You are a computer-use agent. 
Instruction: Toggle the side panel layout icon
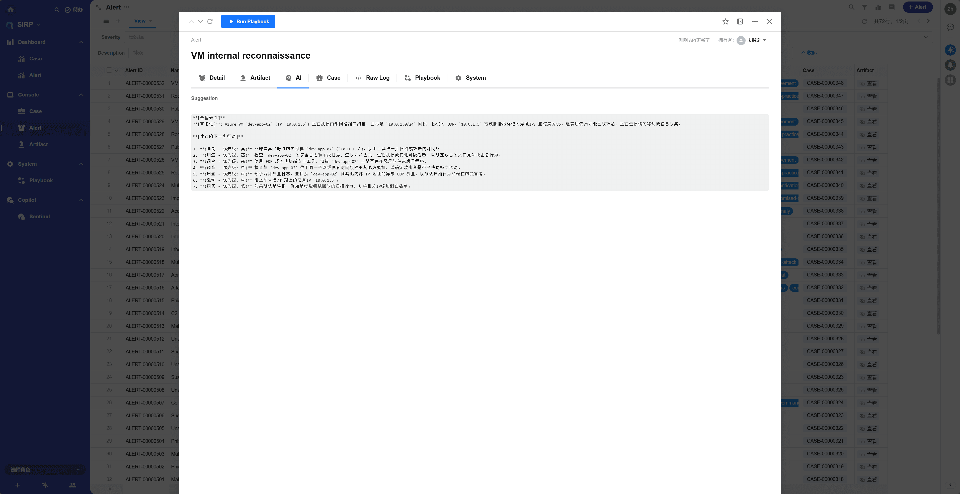click(x=740, y=22)
